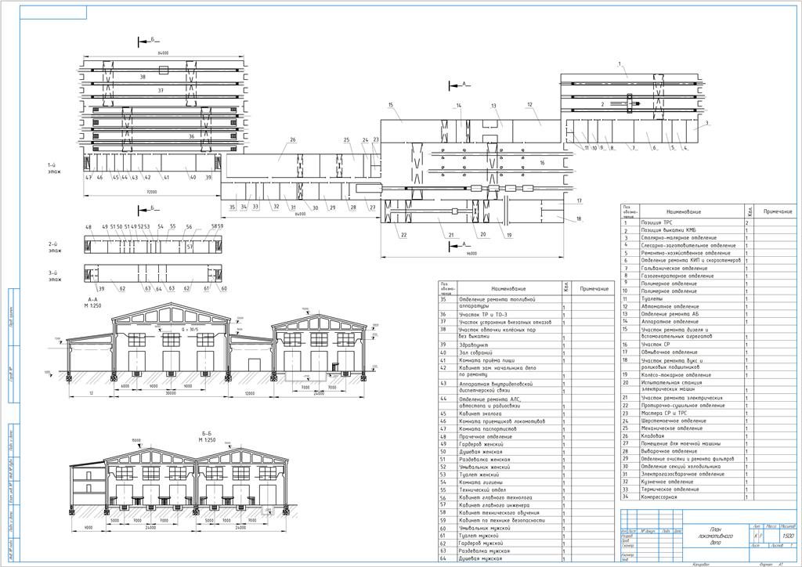Select 'Душевая мужская' last row
Viewport: 802px width, 567px height.
pos(526,559)
